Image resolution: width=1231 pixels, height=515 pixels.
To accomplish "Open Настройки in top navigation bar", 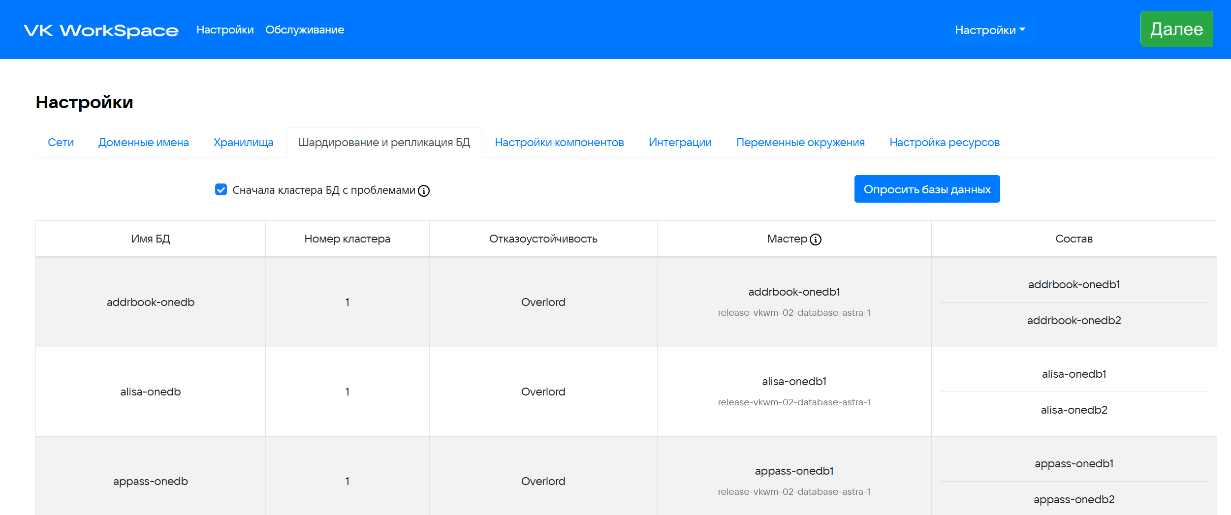I will [x=225, y=30].
